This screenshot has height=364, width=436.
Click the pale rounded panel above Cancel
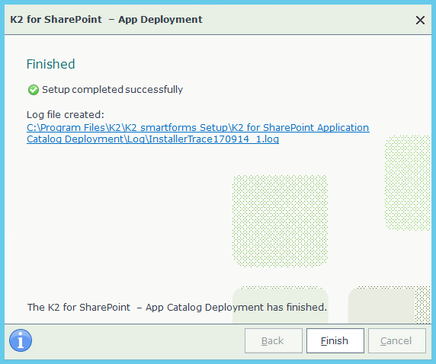pyautogui.click(x=381, y=305)
